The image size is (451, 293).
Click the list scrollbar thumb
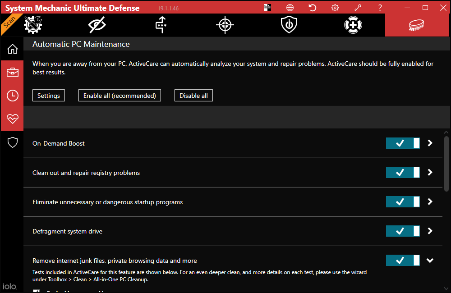point(446,164)
